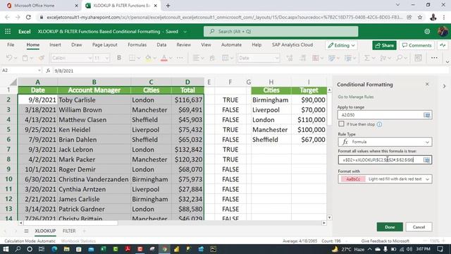The image size is (451, 254).
Task: Open the Automate tab
Action: tap(231, 45)
